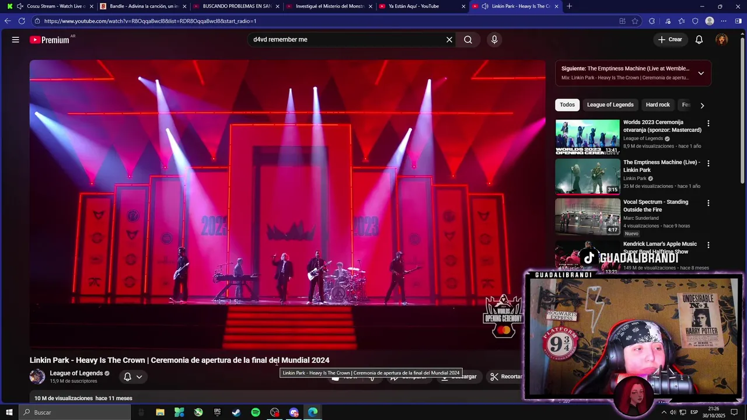
Task: Open the YouTube account avatar menu
Action: pos(722,40)
